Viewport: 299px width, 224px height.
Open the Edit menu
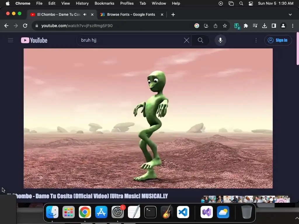click(x=52, y=3)
